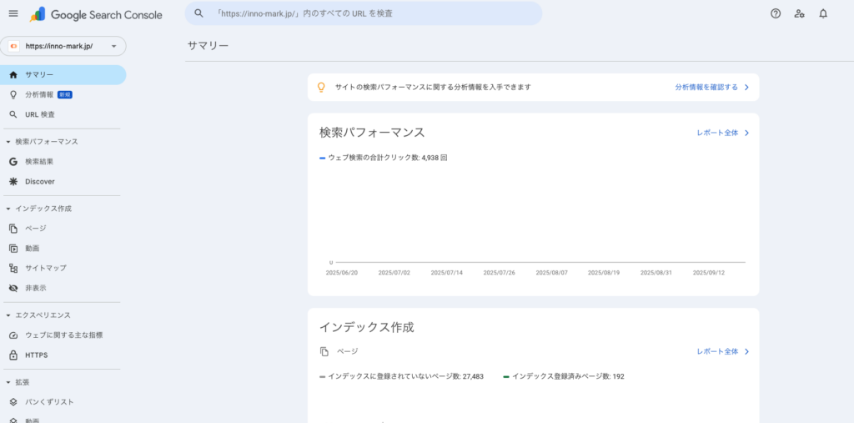Collapse the 検索パフォーマンス sidebar section
This screenshot has height=423, width=854.
click(x=8, y=142)
